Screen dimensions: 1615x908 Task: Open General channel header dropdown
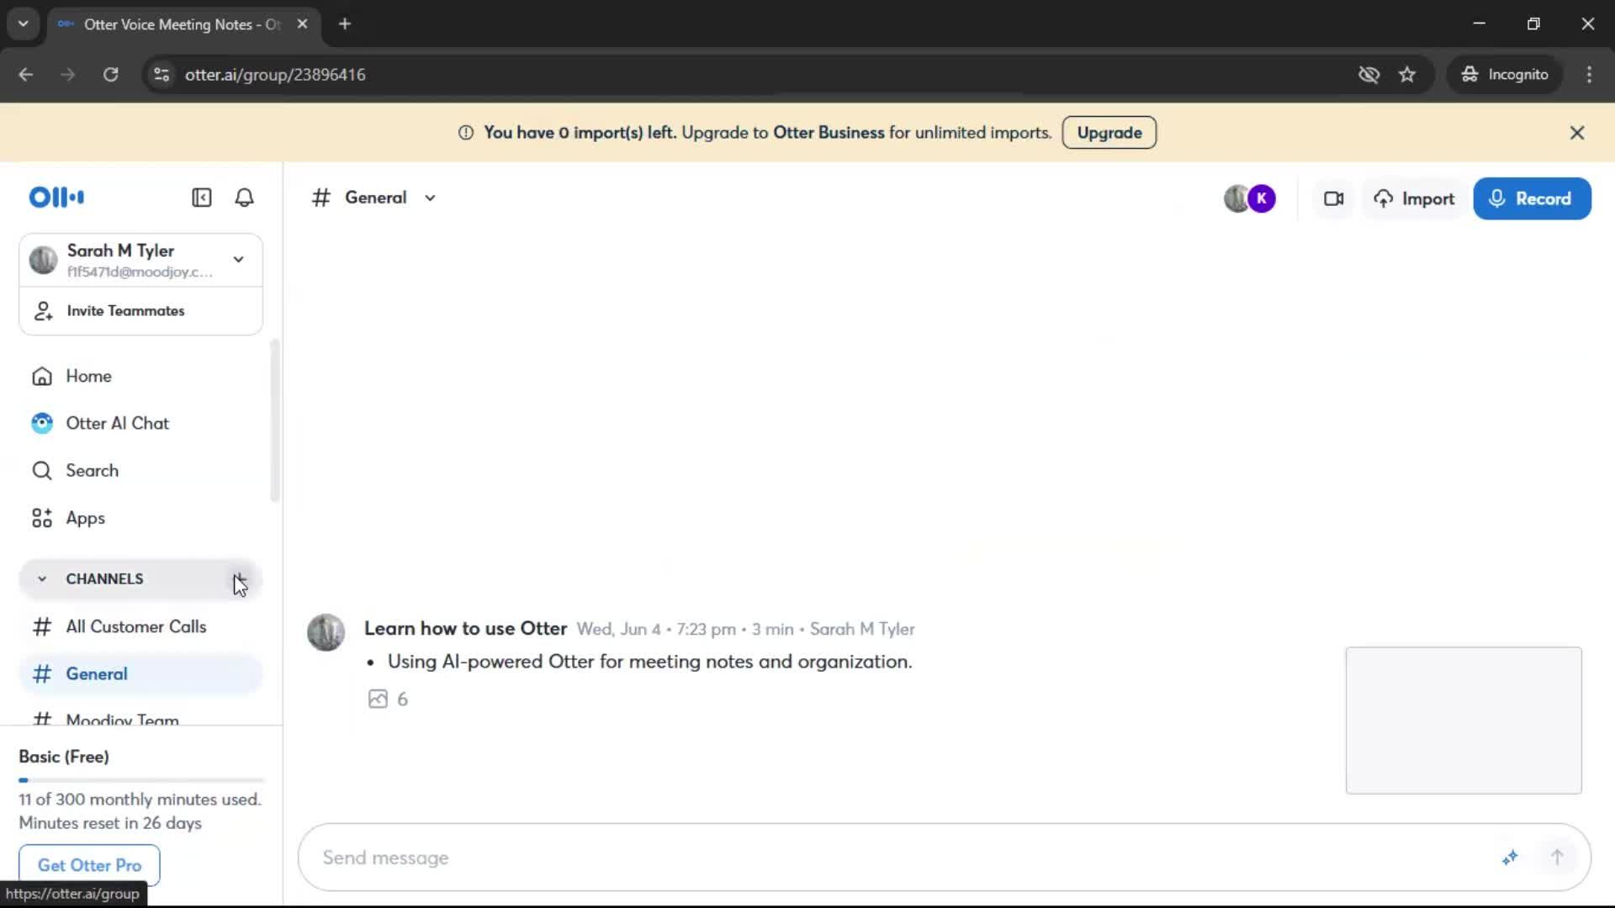[x=430, y=198]
